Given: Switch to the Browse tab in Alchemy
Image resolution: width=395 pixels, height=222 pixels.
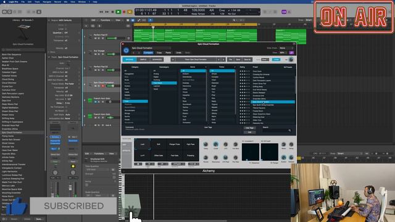Looking at the screenshot, I should pyautogui.click(x=130, y=59).
